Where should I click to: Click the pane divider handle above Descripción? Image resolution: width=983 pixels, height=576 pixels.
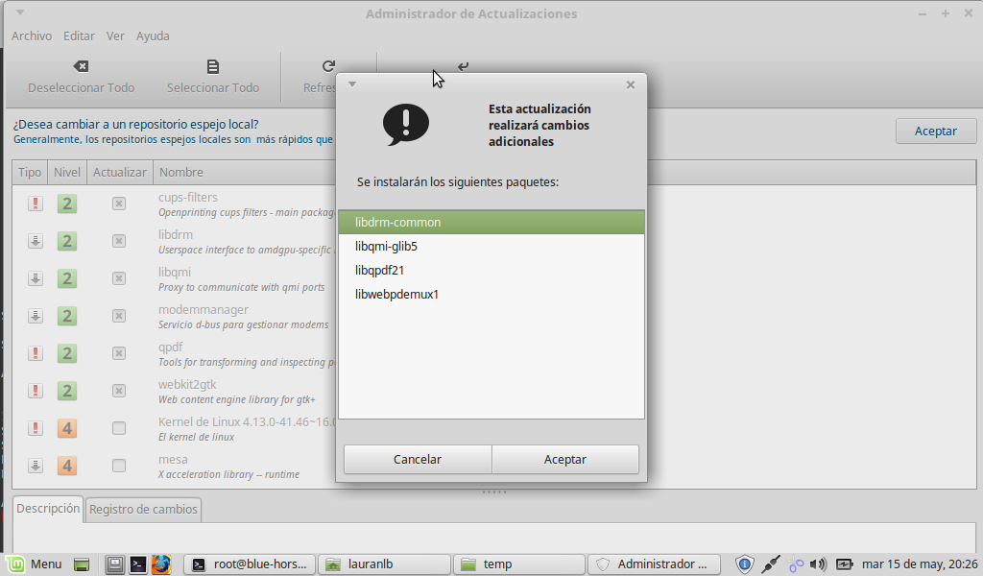493,492
